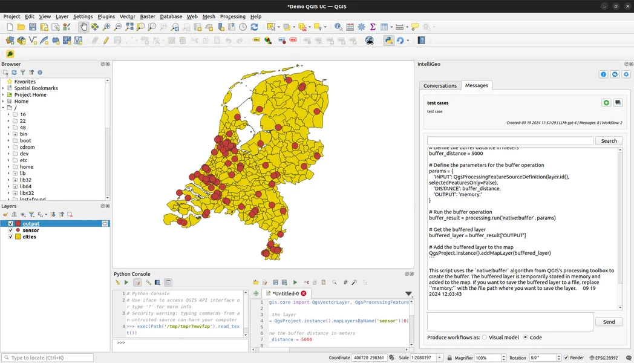Expand the etc folder

pos(8,160)
